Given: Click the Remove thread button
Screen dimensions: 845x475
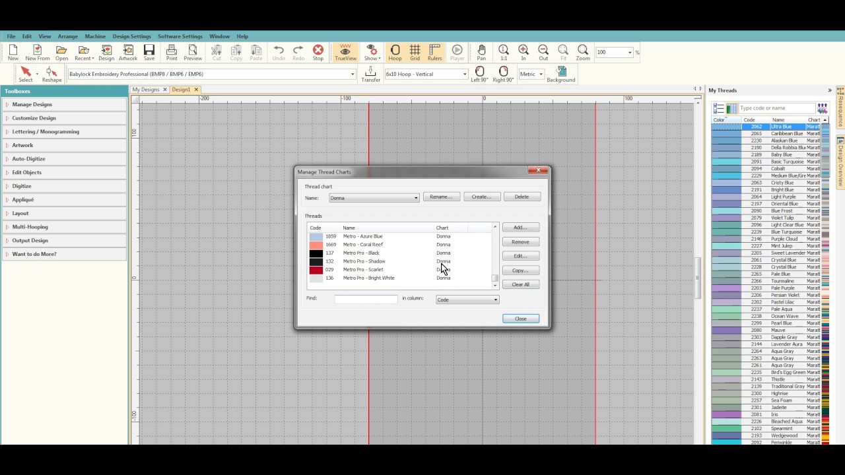Looking at the screenshot, I should click(520, 241).
